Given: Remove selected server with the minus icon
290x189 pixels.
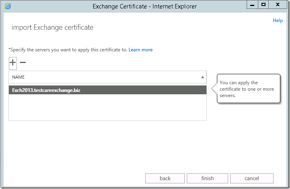Looking at the screenshot, I should click(x=23, y=63).
